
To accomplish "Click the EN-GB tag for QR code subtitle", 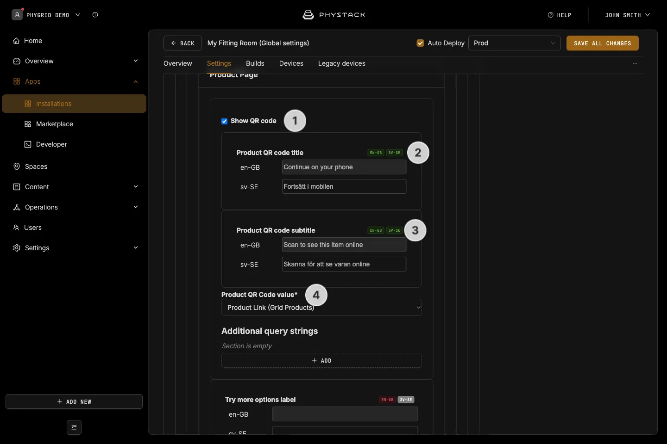I will pos(376,230).
